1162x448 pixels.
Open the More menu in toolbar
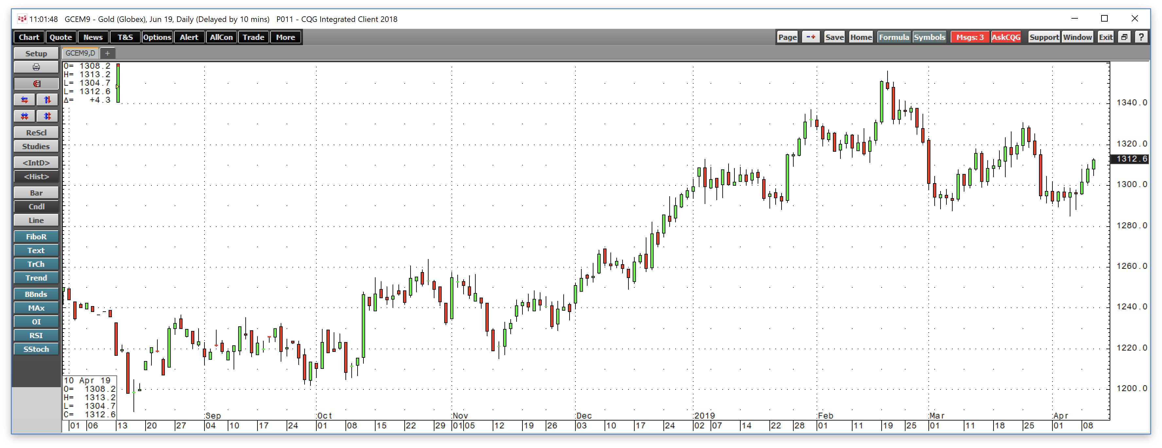(x=285, y=37)
